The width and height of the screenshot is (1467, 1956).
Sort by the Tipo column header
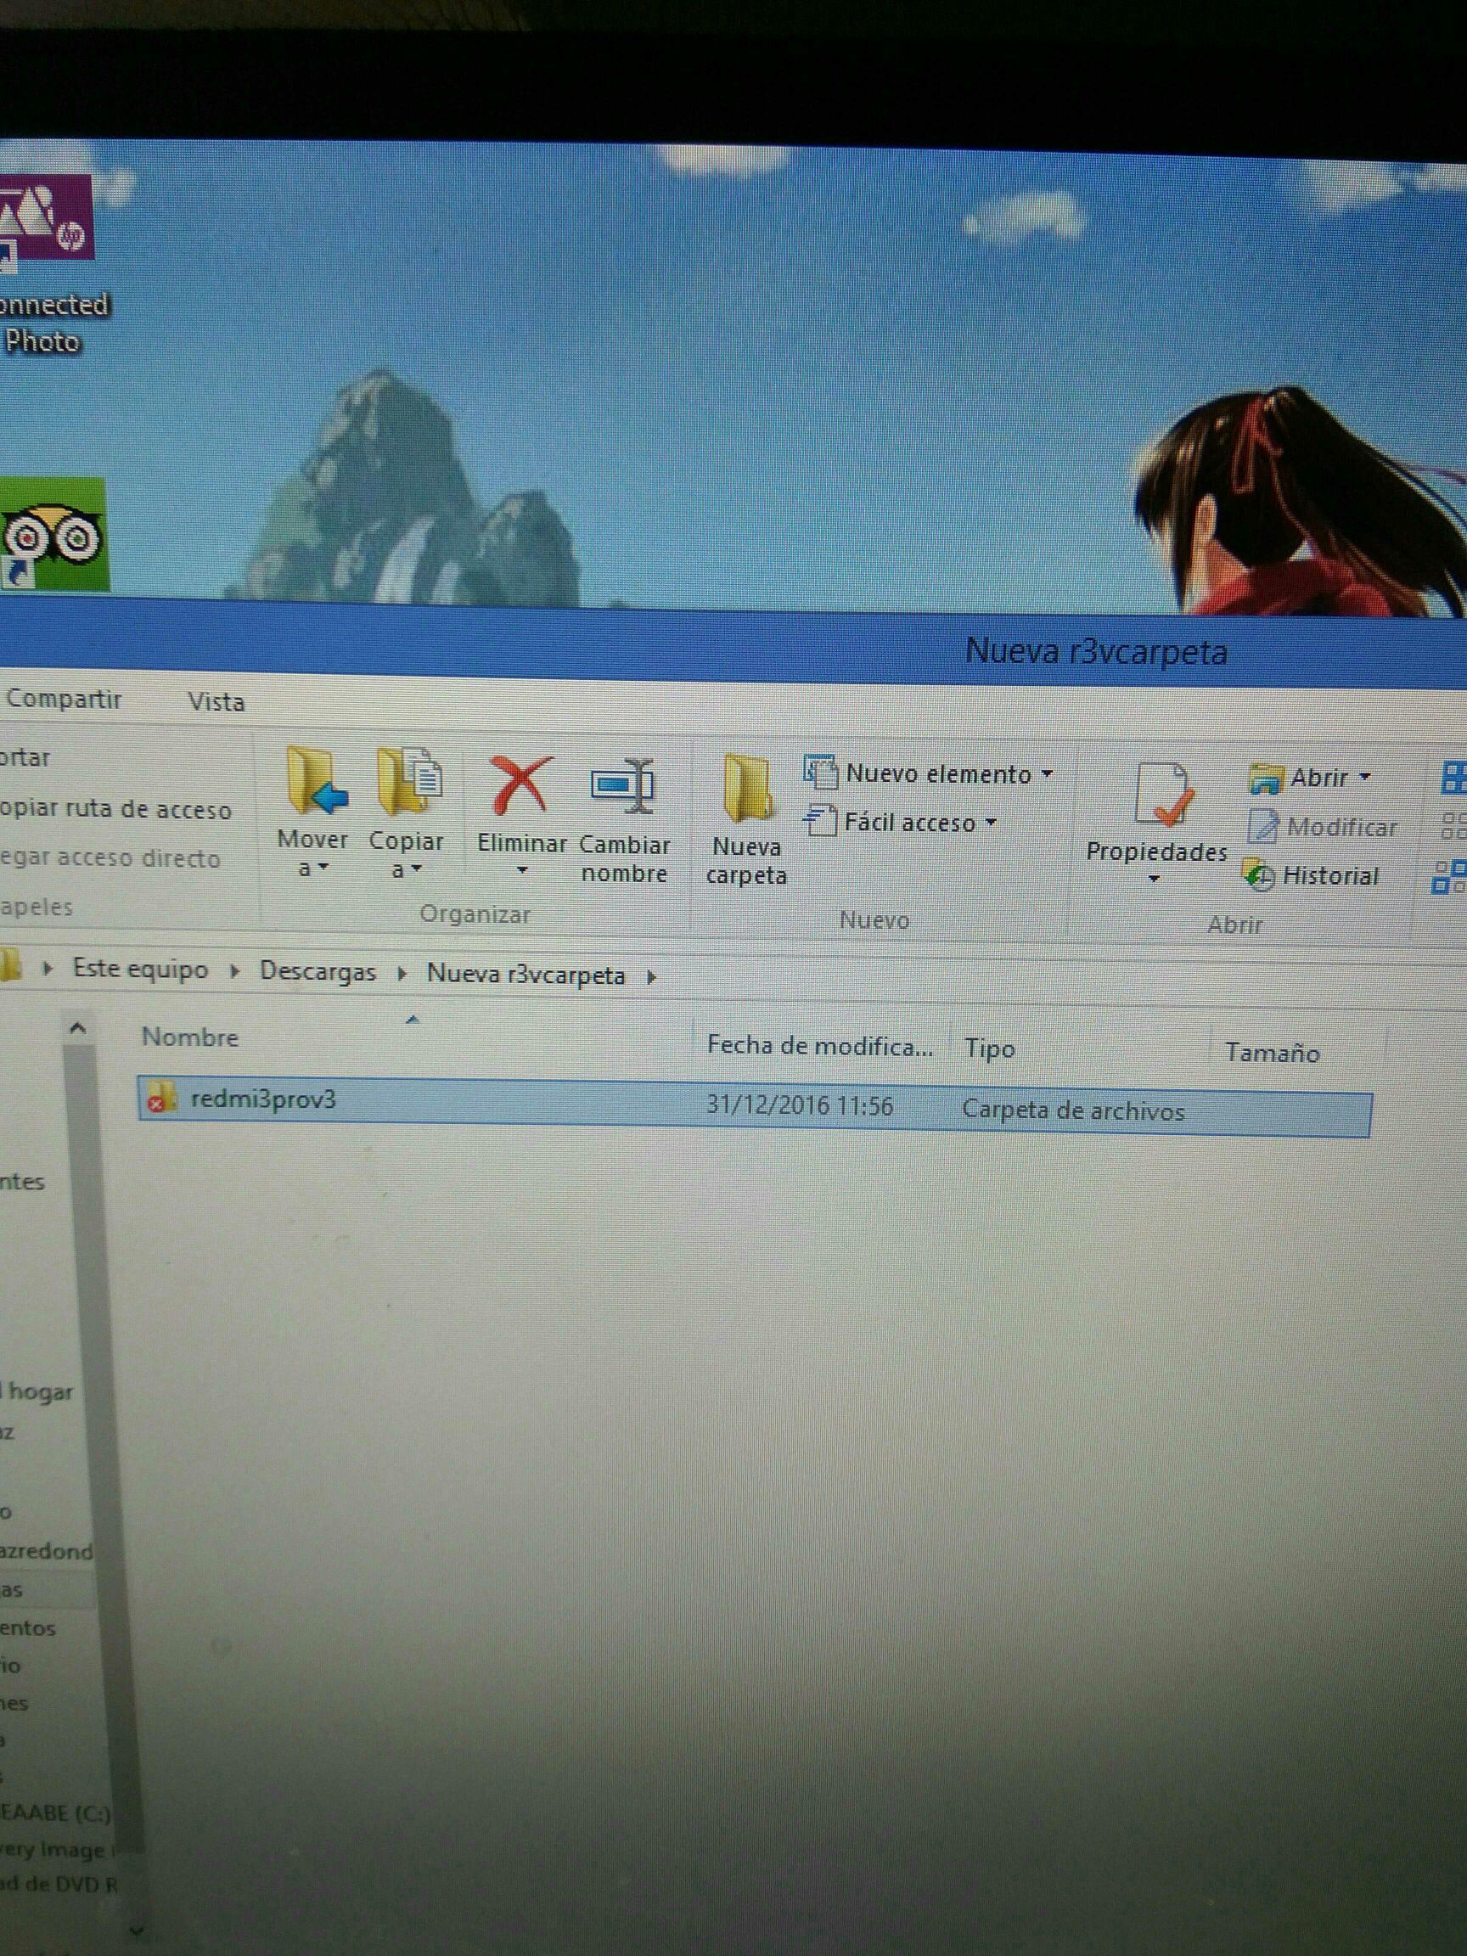pyautogui.click(x=990, y=1048)
